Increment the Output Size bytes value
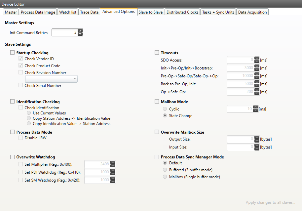302x211 pixels. (x=257, y=138)
